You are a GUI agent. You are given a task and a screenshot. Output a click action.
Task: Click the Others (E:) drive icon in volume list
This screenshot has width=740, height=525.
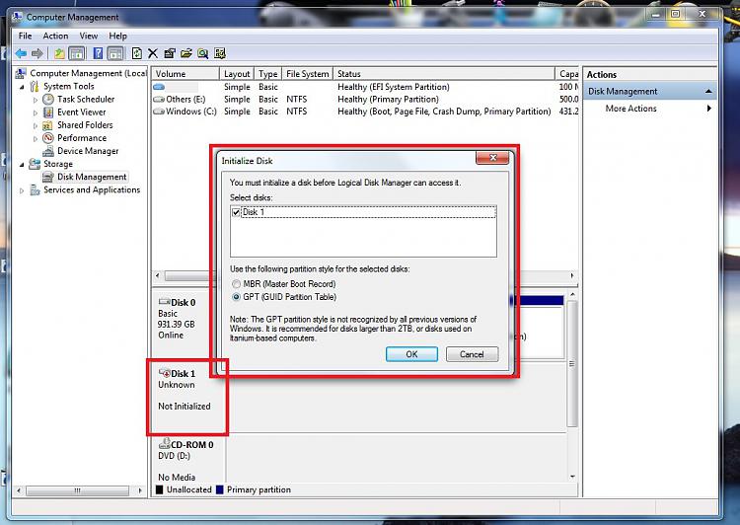click(159, 99)
